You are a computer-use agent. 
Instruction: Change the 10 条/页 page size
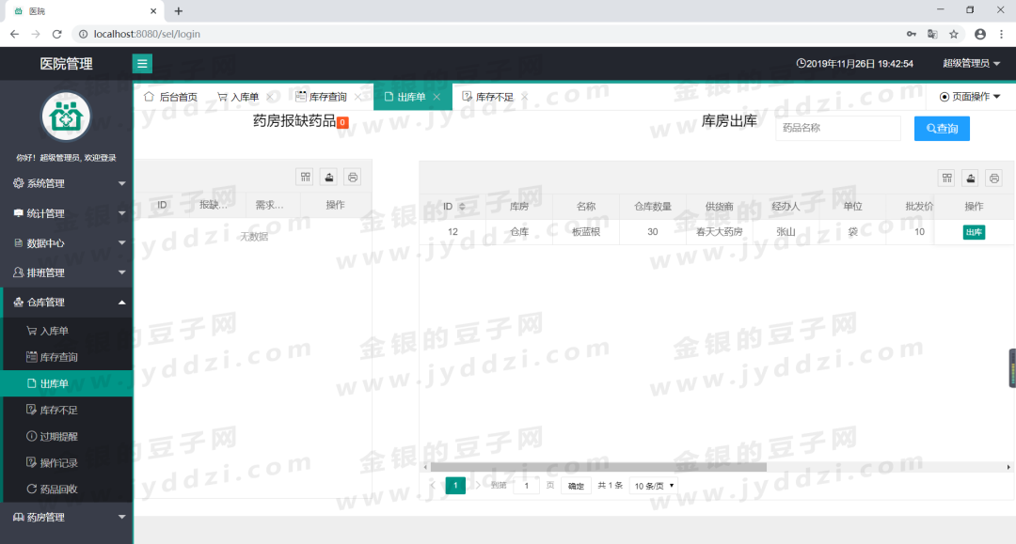click(x=654, y=486)
